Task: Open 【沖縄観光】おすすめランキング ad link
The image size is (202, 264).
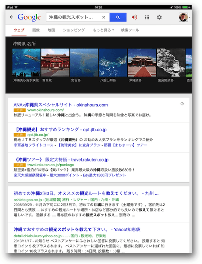Action: pyautogui.click(x=60, y=130)
